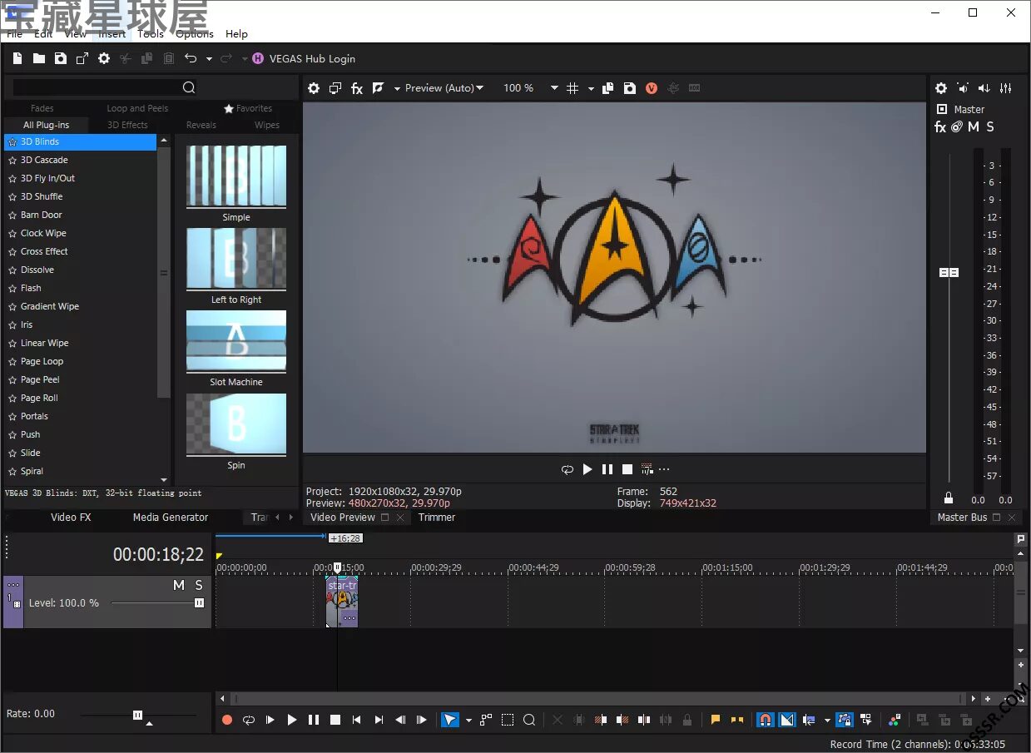This screenshot has height=753, width=1031.
Task: Open project Properties gear in main toolbar
Action: [104, 58]
